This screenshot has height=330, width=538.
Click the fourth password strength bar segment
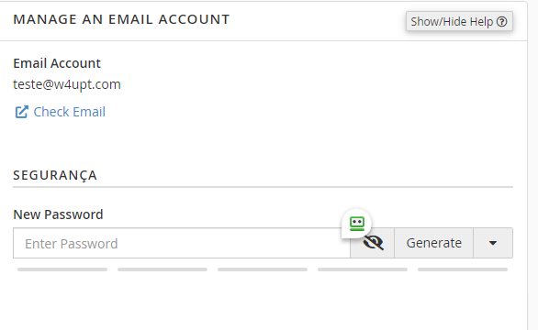pyautogui.click(x=363, y=269)
